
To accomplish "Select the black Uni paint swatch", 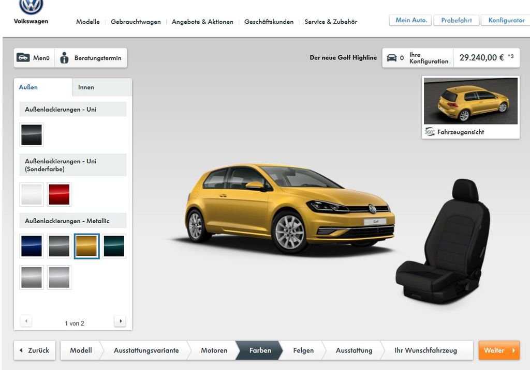I will coord(32,135).
